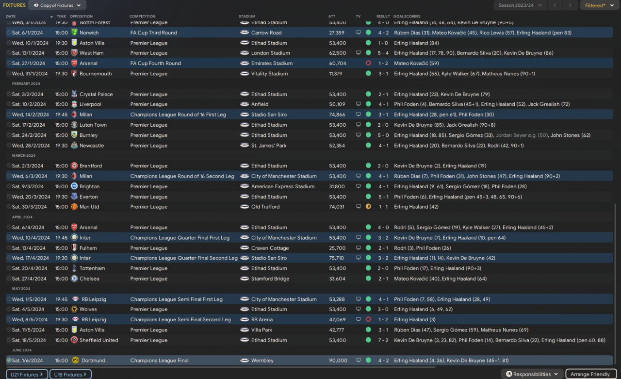621x379 pixels.
Task: Open the St. James' Park stadium link
Action: 269,146
